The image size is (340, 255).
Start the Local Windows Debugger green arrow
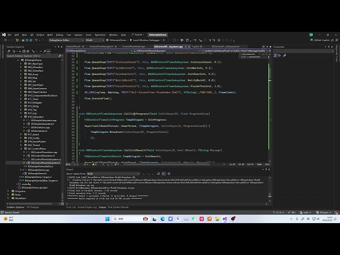[131, 40]
